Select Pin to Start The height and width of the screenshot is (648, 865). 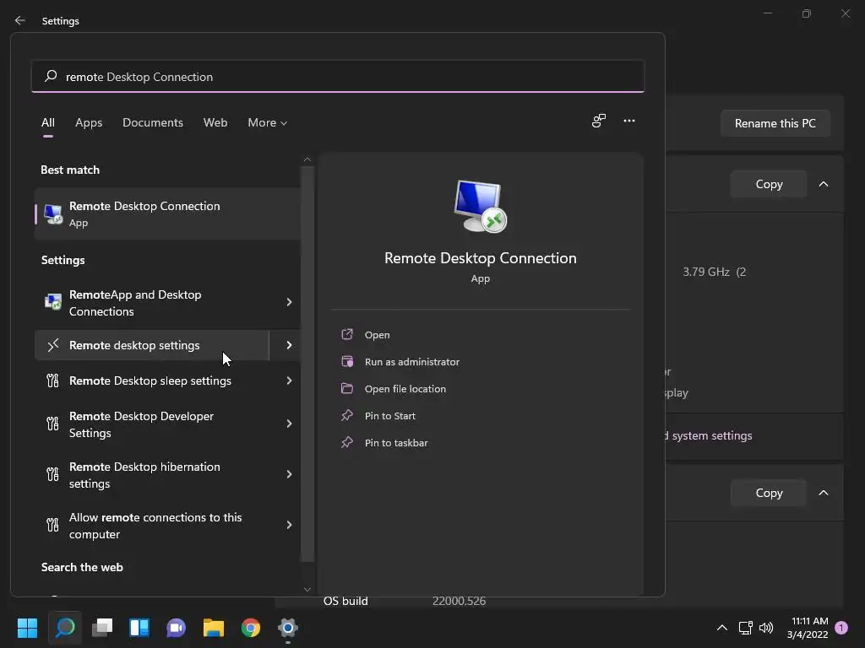click(x=390, y=415)
